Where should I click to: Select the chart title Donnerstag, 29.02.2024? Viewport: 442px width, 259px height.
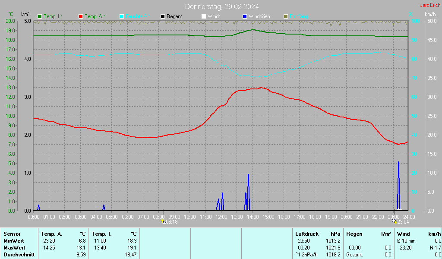pyautogui.click(x=222, y=6)
